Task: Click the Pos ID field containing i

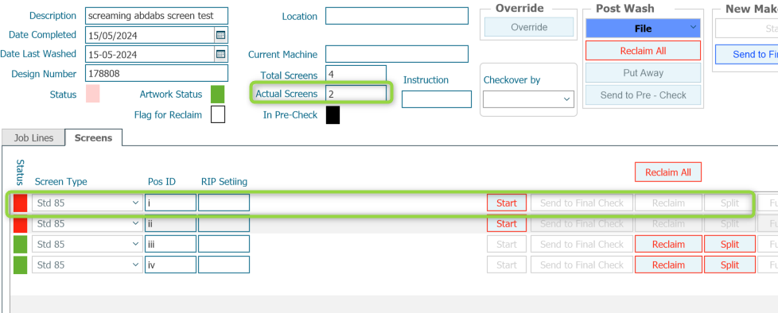Action: tap(171, 203)
